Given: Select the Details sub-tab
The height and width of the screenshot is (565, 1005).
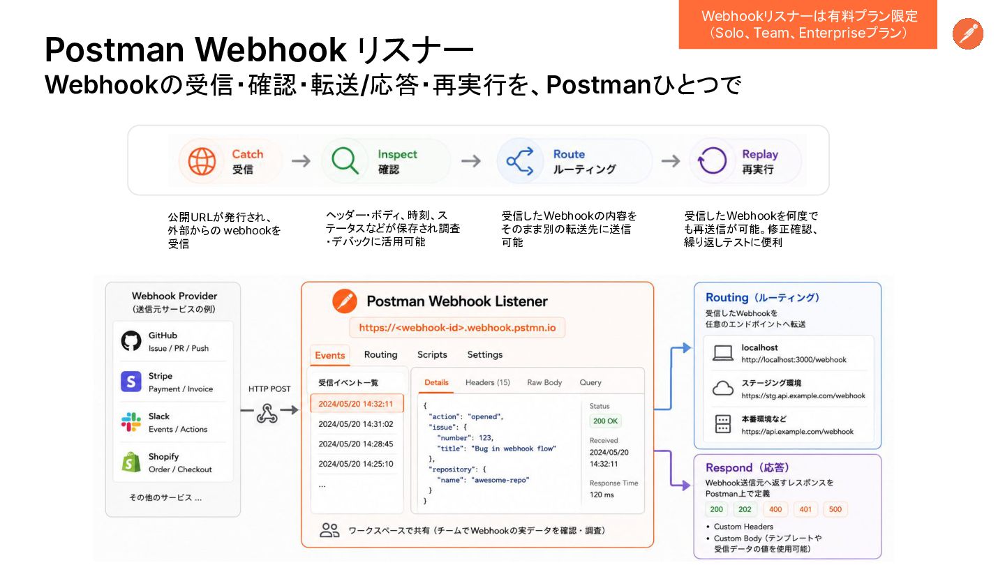Looking at the screenshot, I should [436, 382].
